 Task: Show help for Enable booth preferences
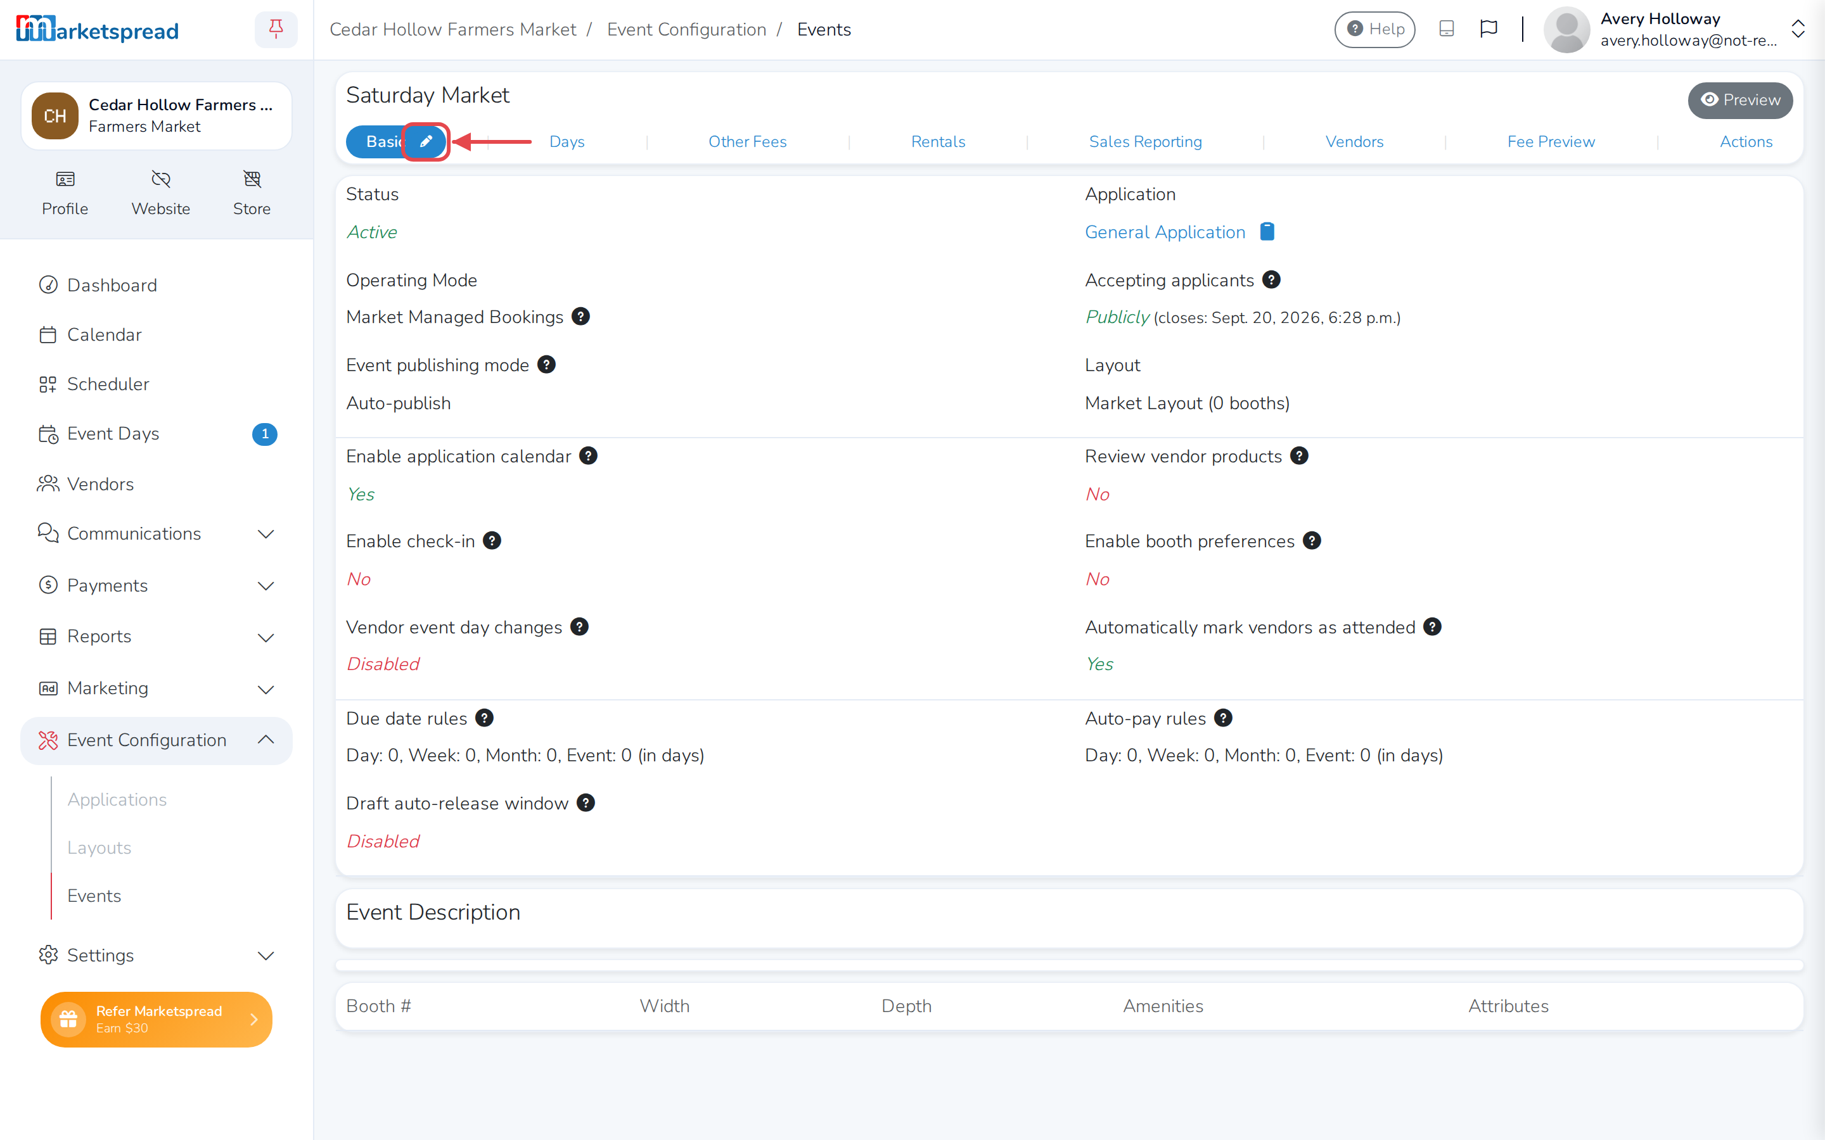(1312, 541)
